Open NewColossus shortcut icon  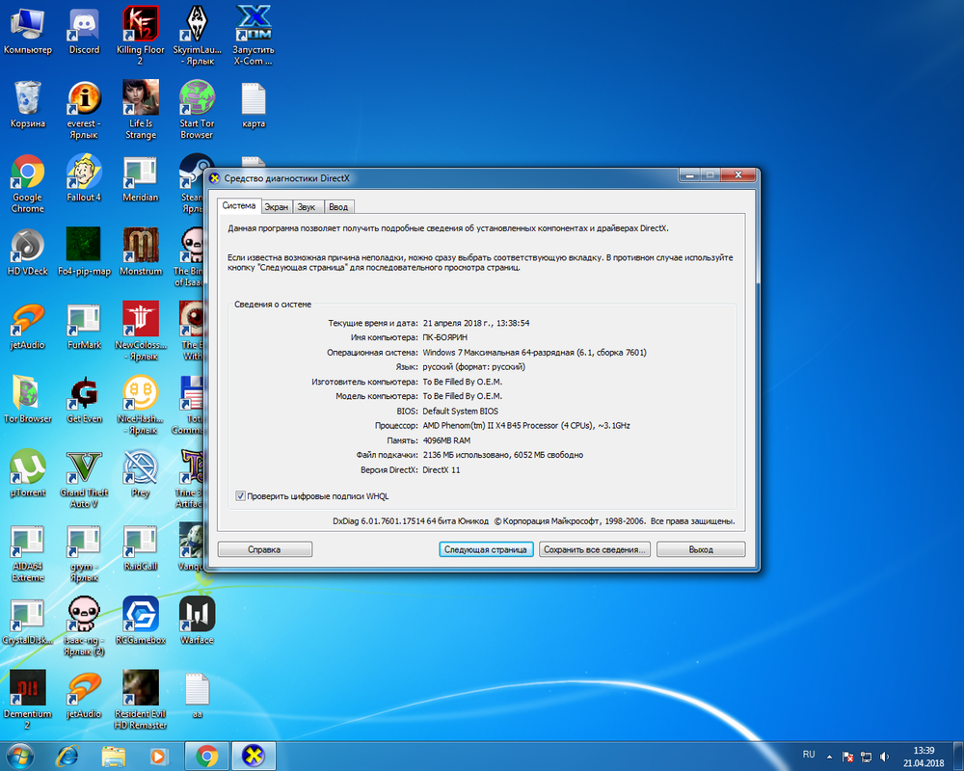click(141, 331)
